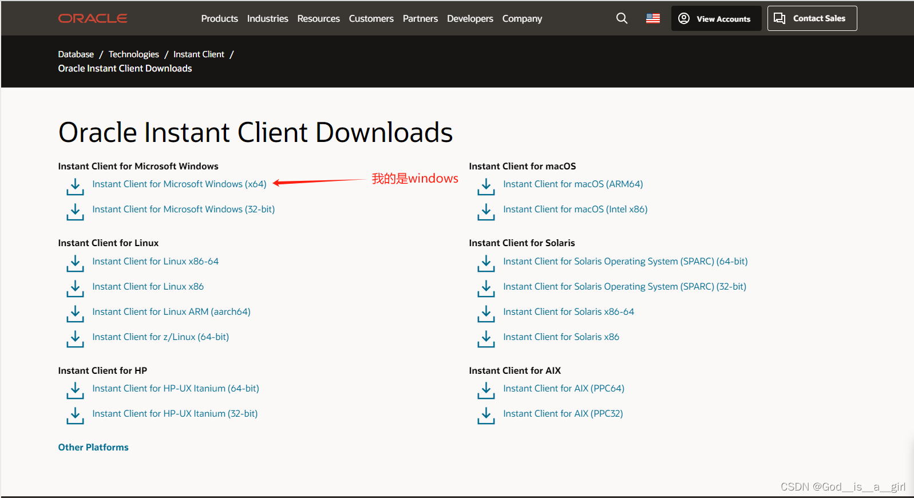Click the Oracle Instant Client Downloads breadcrumb text
This screenshot has height=498, width=914.
[125, 69]
